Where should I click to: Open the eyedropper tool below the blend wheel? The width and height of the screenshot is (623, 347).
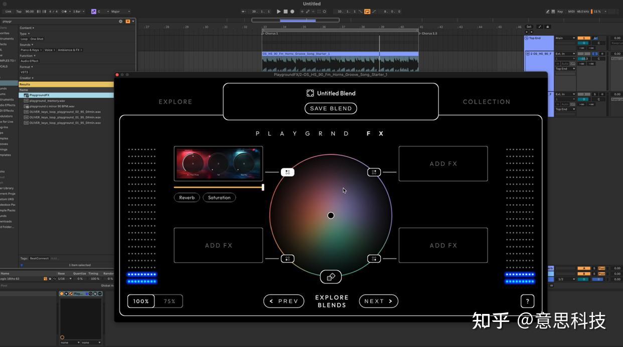coord(331,276)
